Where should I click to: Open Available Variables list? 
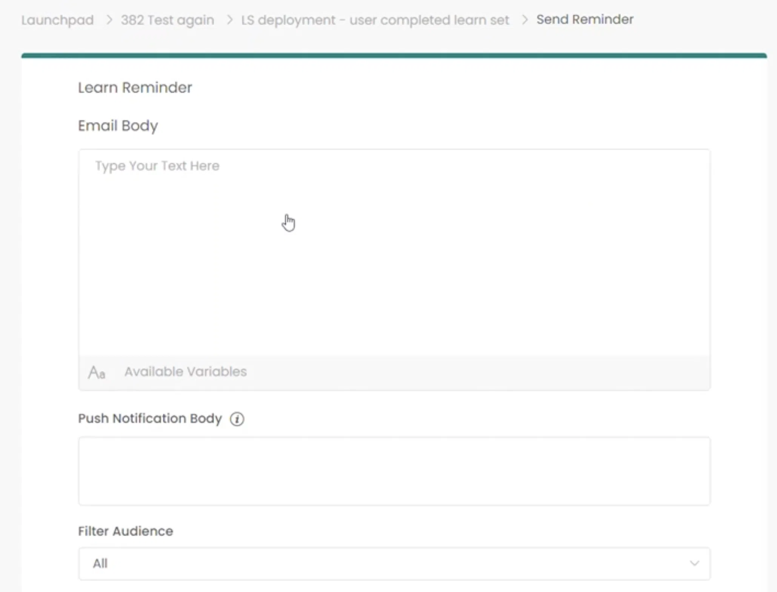(x=185, y=372)
